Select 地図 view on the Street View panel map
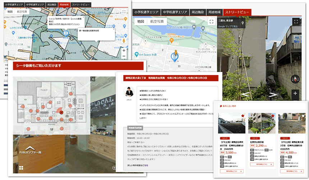The image size is (309, 180). pyautogui.click(x=140, y=22)
